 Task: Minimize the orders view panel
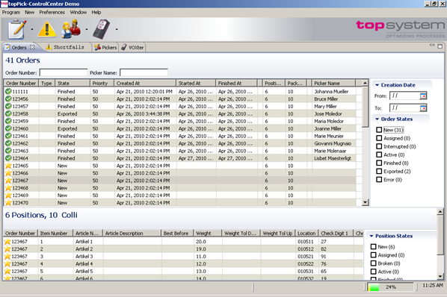pyautogui.click(x=432, y=46)
